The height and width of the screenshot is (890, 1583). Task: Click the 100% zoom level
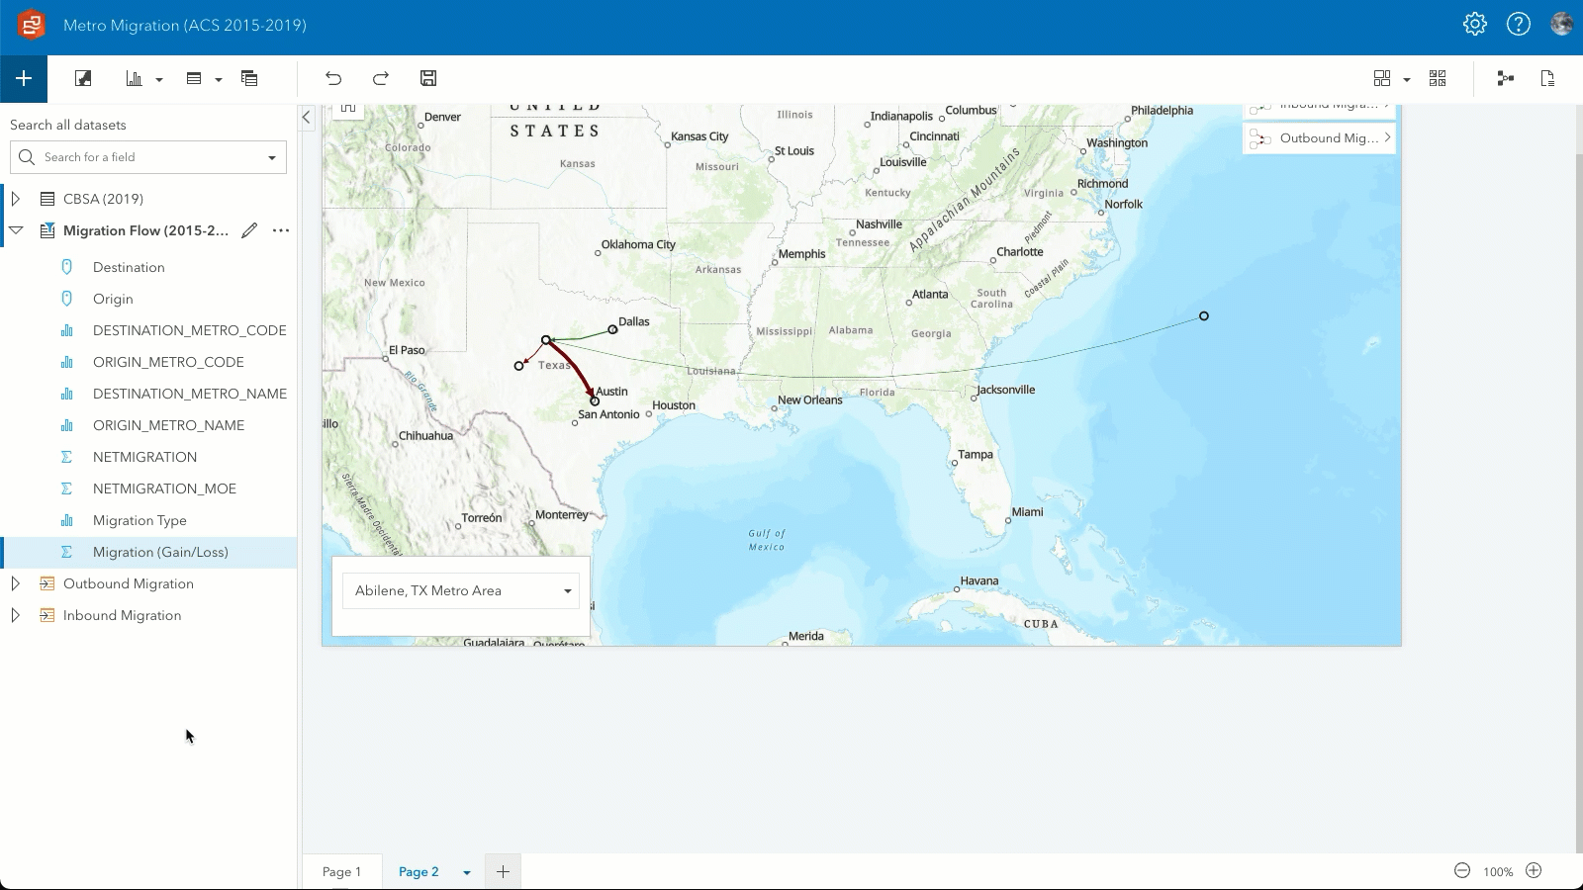[x=1498, y=871]
